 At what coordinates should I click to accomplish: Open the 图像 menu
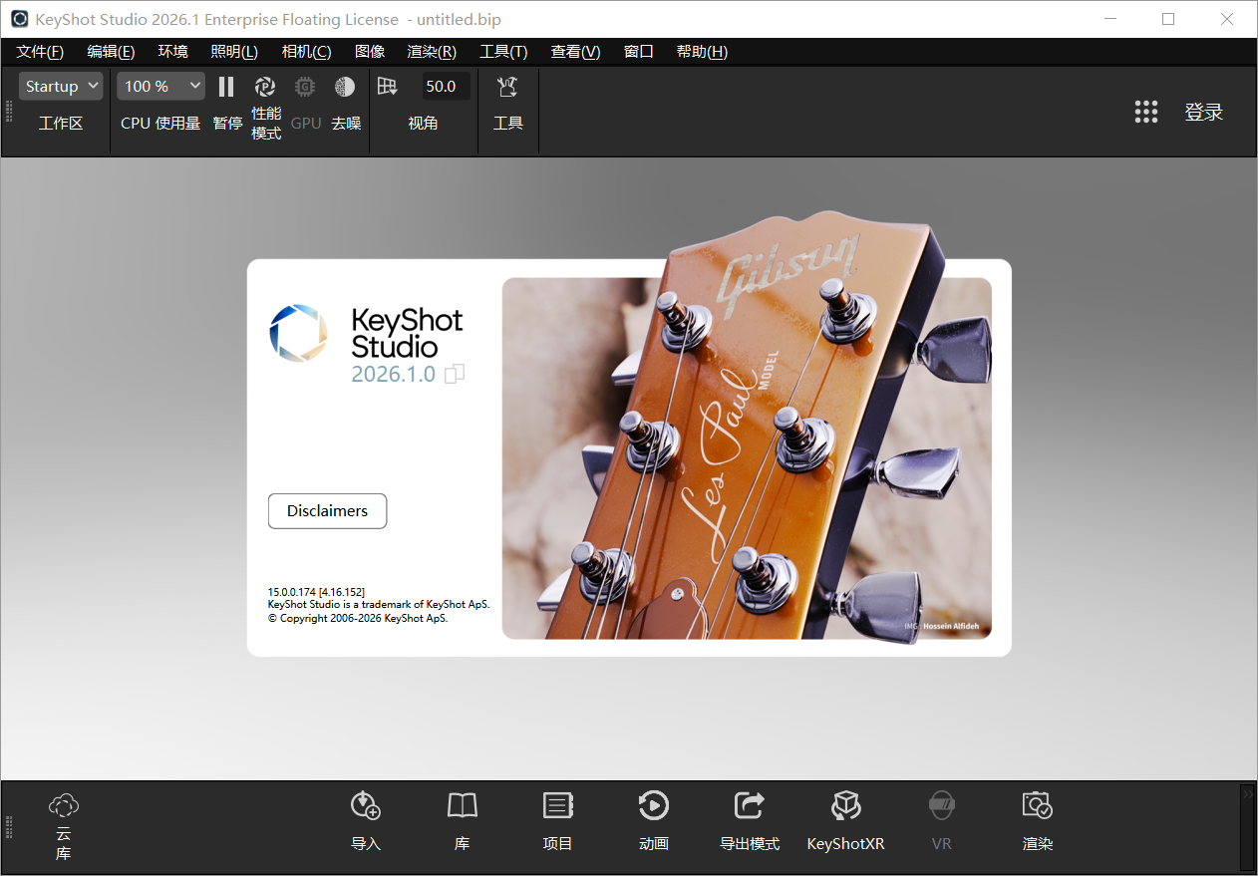(370, 52)
